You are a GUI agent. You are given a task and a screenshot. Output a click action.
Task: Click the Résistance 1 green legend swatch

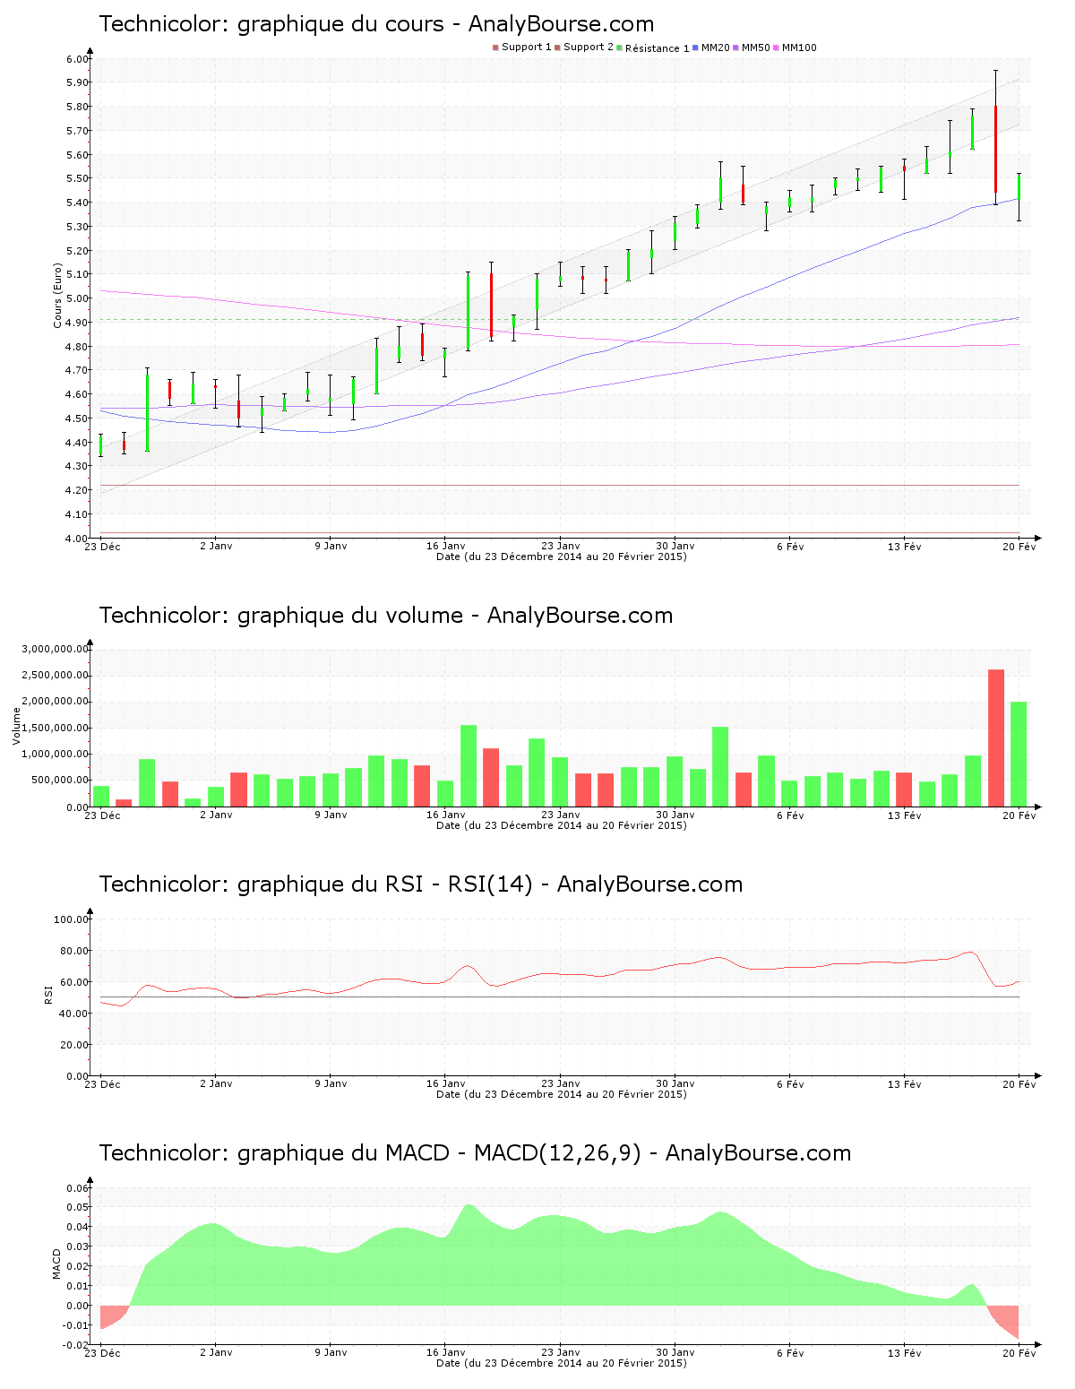[x=619, y=47]
